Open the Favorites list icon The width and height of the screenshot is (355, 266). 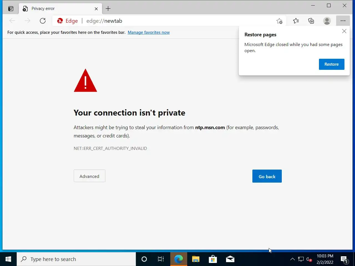point(296,21)
